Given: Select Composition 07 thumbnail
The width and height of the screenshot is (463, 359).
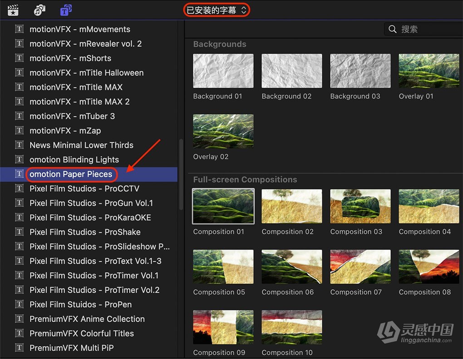Looking at the screenshot, I should point(360,267).
